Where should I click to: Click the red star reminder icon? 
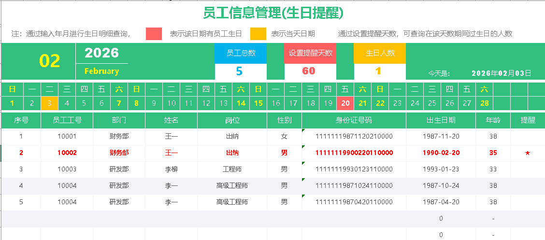[528, 153]
